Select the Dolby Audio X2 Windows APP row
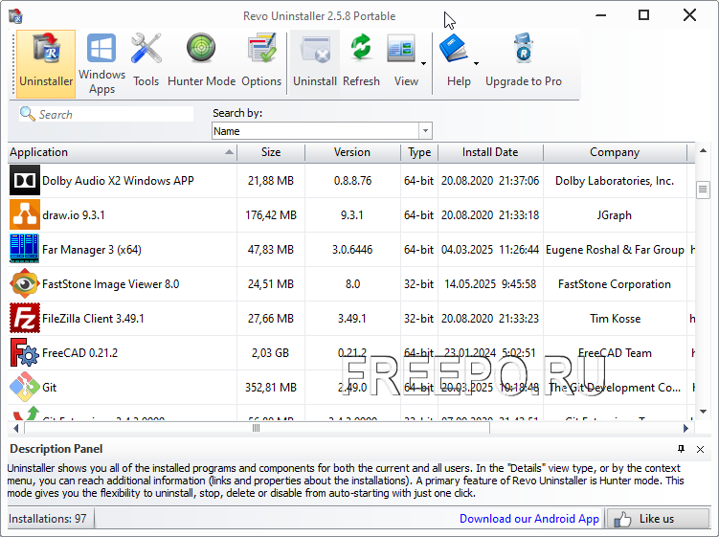 tap(351, 181)
